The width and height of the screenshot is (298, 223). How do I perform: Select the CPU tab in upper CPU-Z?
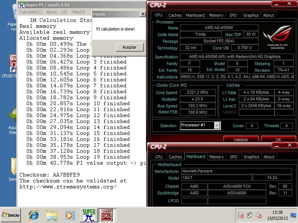point(159,15)
